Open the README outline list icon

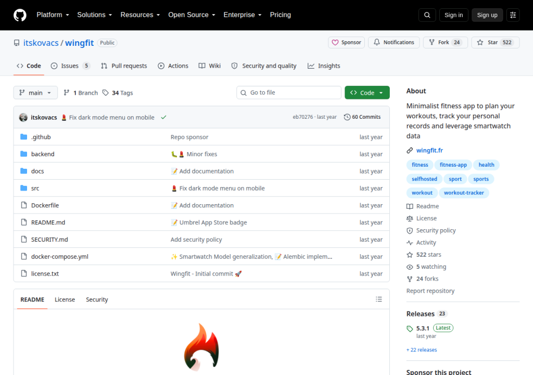(379, 299)
